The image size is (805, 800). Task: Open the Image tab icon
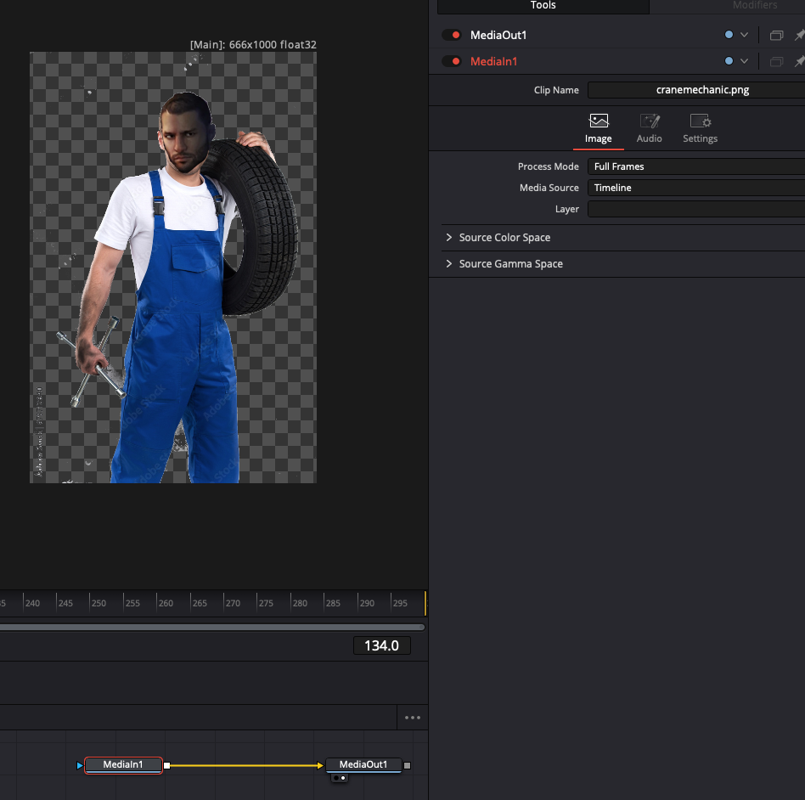pyautogui.click(x=599, y=121)
